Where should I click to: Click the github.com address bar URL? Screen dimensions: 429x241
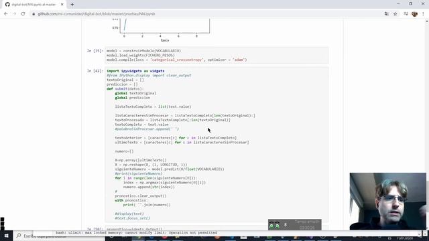click(x=97, y=14)
